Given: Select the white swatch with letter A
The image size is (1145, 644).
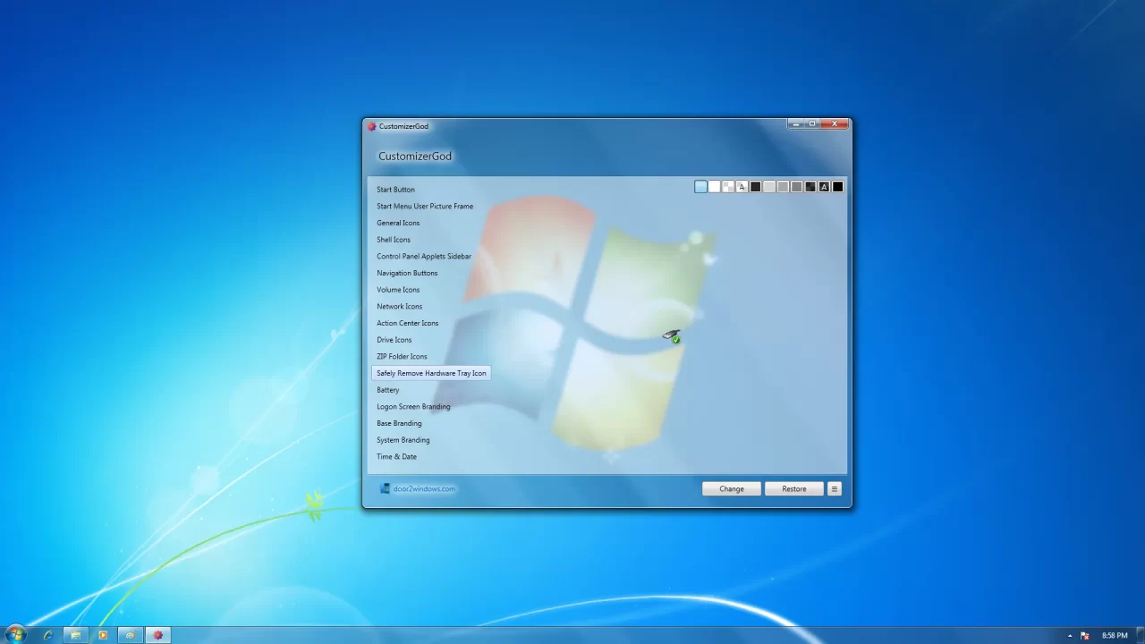Looking at the screenshot, I should 741,186.
